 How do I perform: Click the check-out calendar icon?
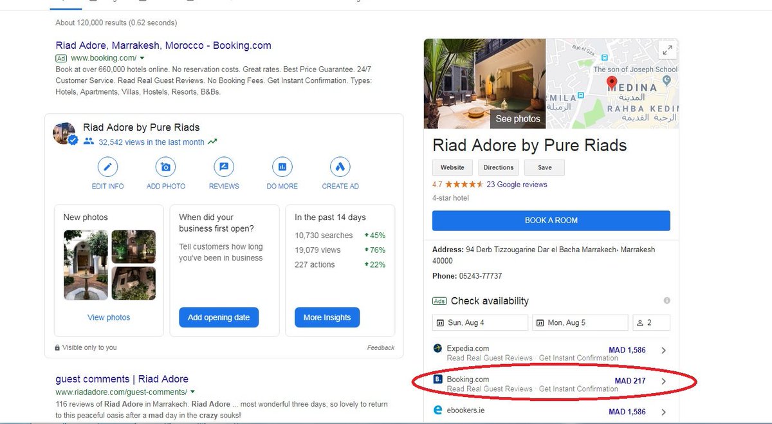coord(539,323)
